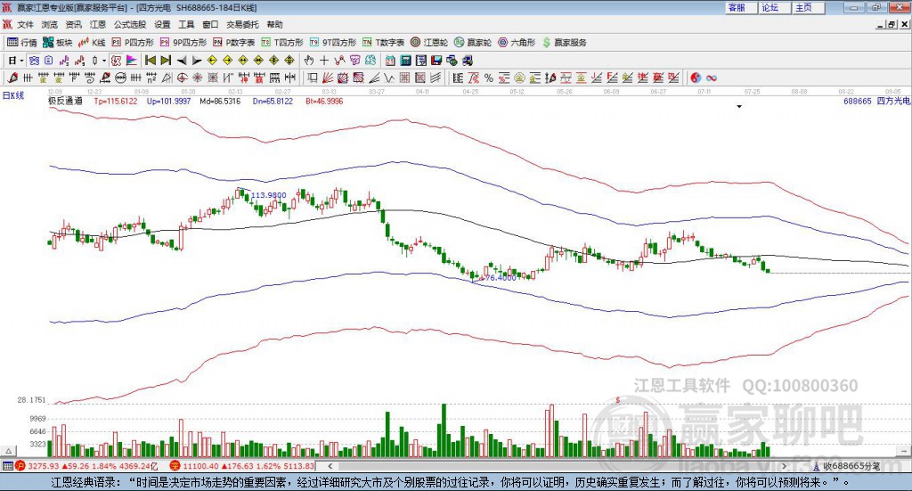912x491 pixels.
Task: Click the black right arrow icon
Action: click(197, 61)
